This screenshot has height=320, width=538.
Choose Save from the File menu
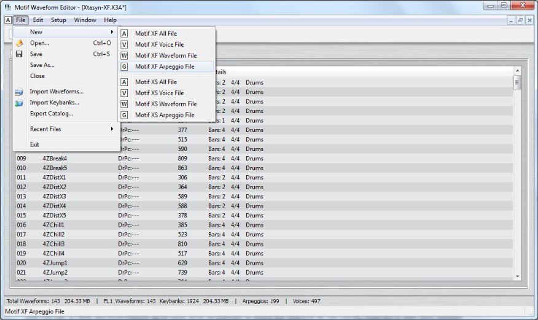pos(66,54)
